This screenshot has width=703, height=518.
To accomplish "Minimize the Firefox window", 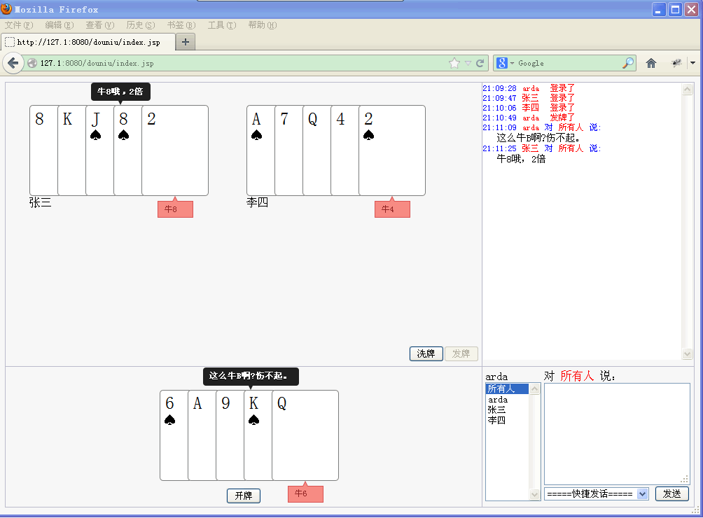I will click(x=658, y=9).
